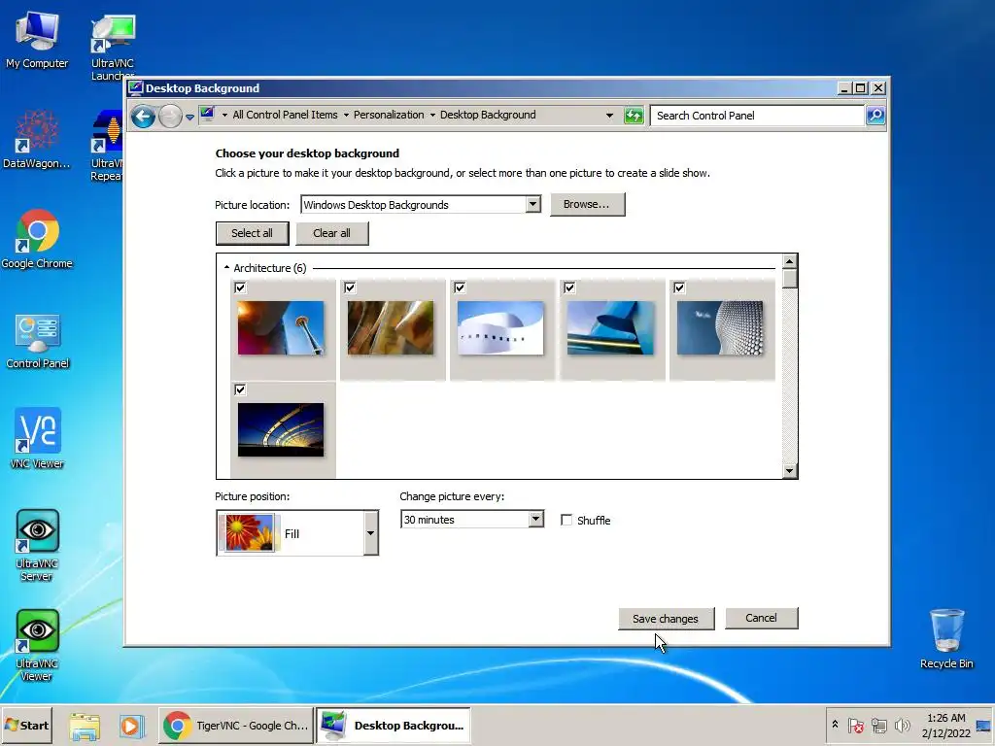Select the sunset arch wallpaper thumbnail

281,429
